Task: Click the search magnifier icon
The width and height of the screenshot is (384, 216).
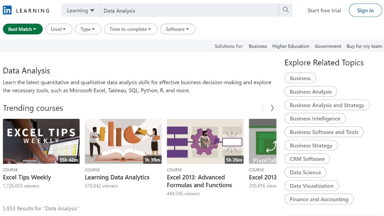Action: point(286,10)
